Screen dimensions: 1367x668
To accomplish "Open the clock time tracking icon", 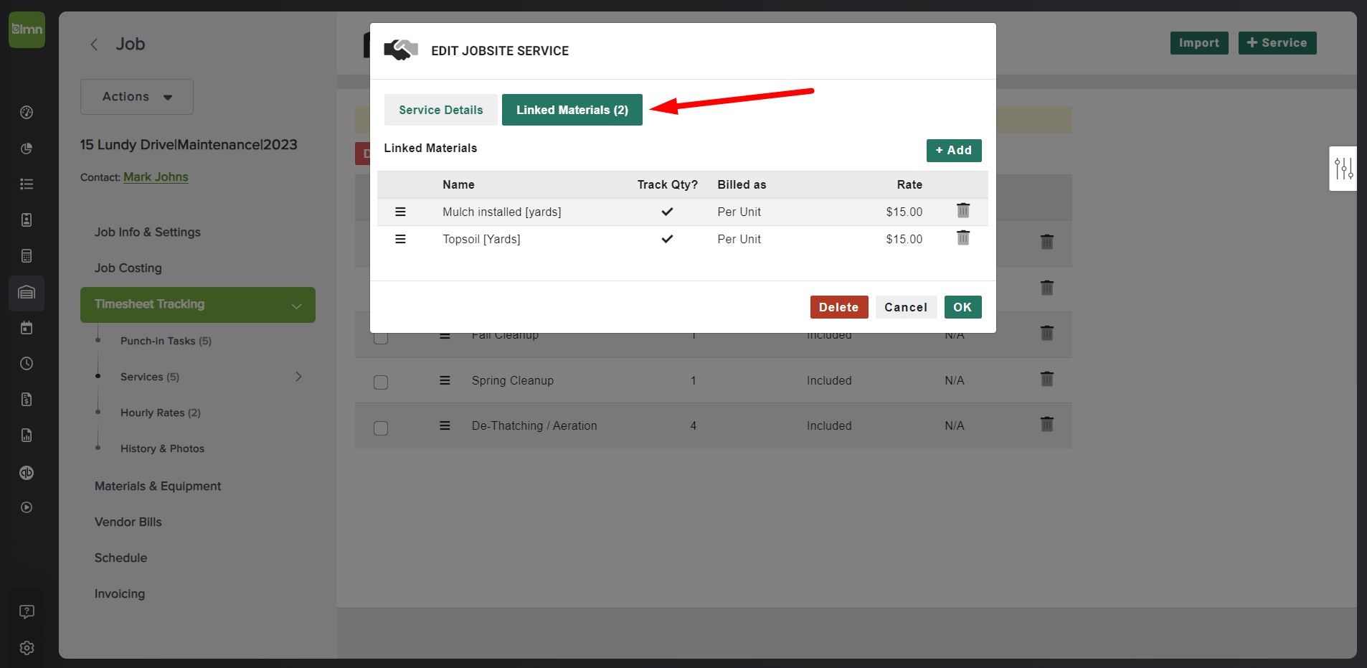I will coord(27,364).
